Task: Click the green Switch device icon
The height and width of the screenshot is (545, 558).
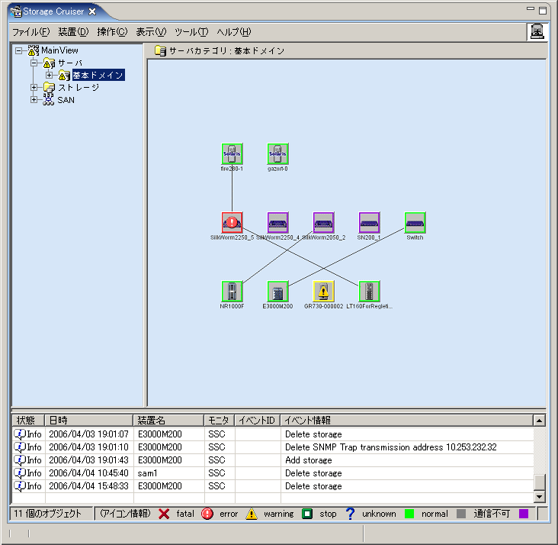Action: pos(415,223)
